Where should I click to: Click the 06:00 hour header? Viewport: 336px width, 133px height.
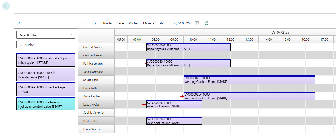tap(121, 40)
